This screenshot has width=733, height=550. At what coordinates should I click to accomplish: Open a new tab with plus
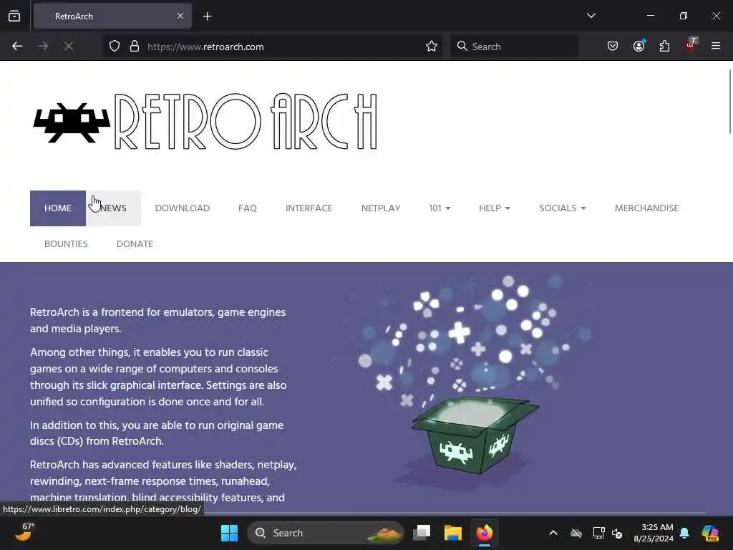pyautogui.click(x=208, y=16)
